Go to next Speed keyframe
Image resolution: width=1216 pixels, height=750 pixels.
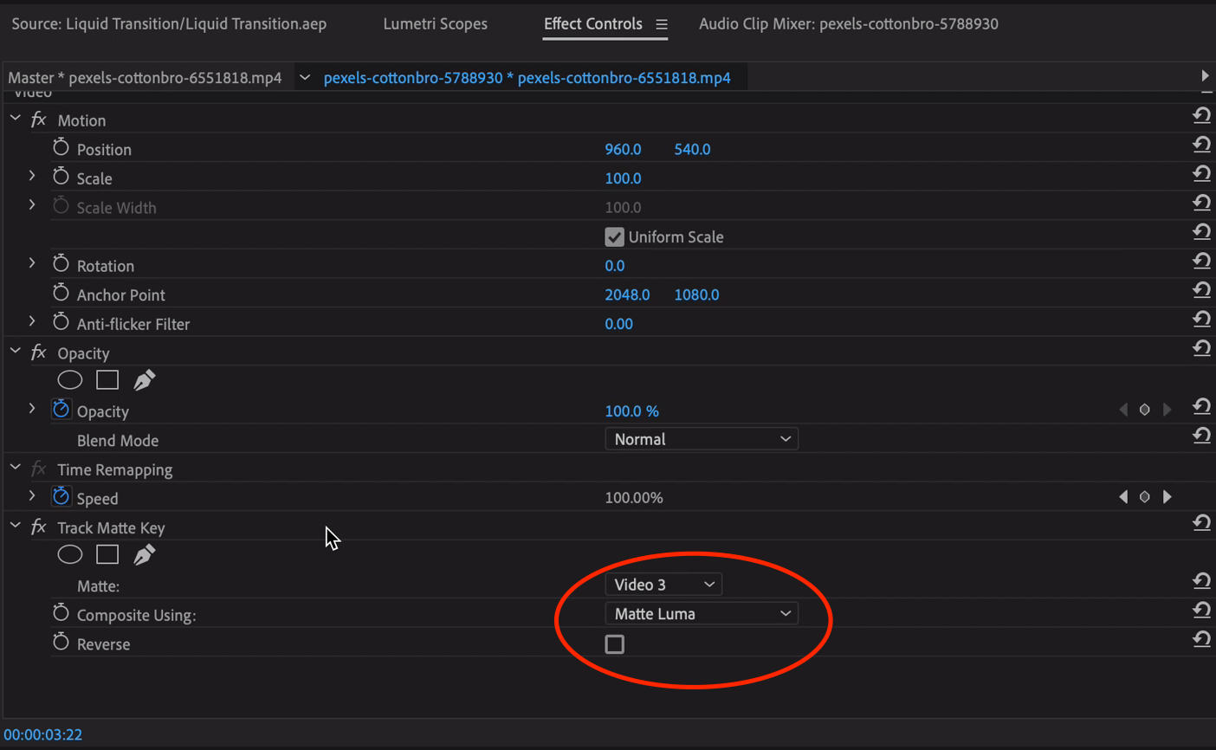pos(1167,497)
